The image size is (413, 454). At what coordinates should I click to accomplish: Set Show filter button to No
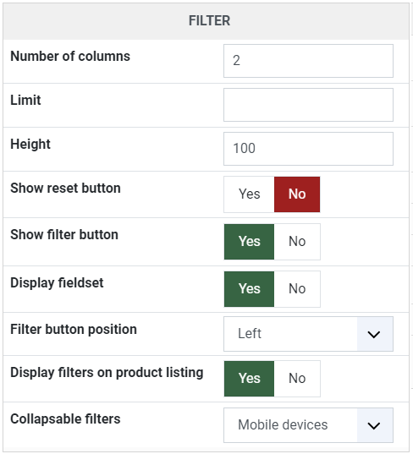tap(297, 242)
